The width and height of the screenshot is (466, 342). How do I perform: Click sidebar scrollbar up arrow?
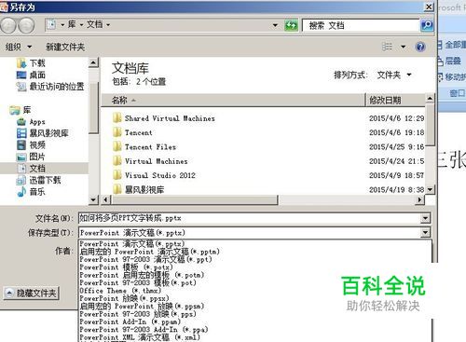93,63
